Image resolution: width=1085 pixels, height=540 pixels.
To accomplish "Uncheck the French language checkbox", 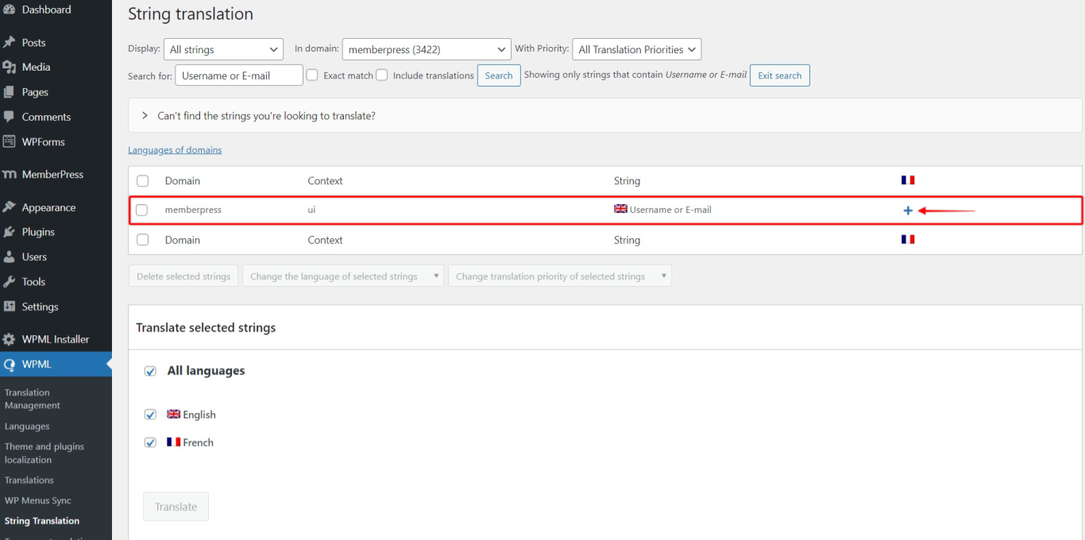I will tap(150, 442).
